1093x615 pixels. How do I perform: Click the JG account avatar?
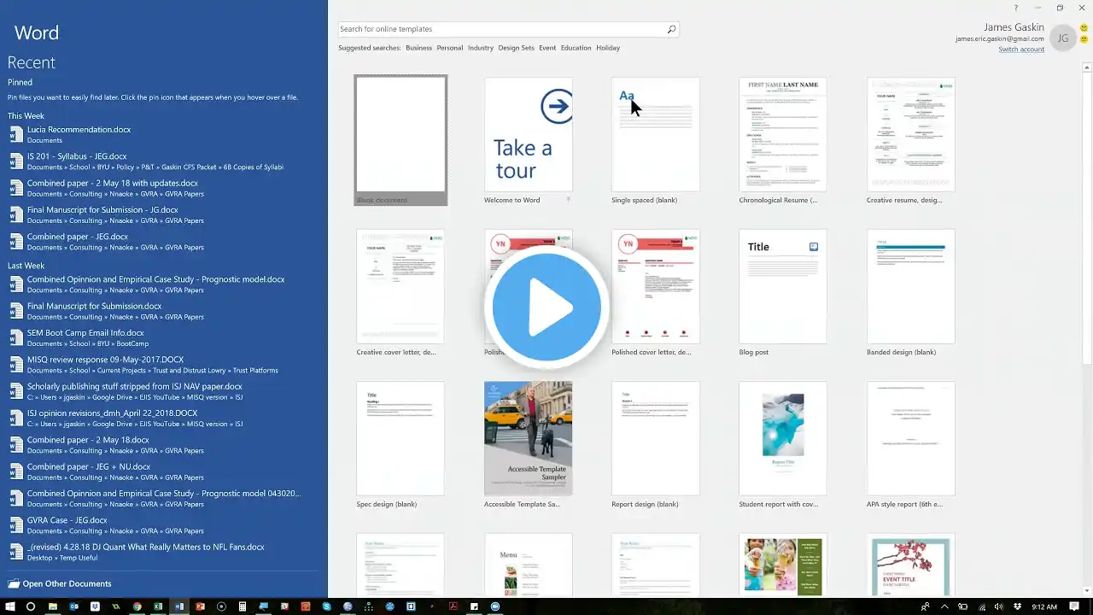tap(1062, 38)
